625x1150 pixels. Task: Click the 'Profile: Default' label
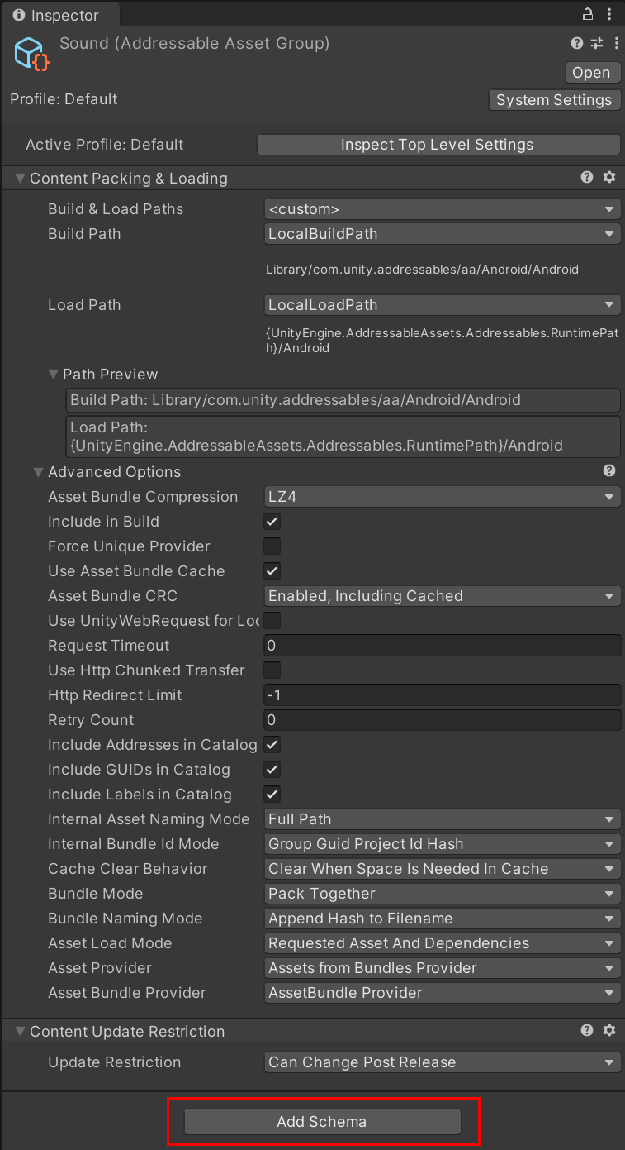pyautogui.click(x=64, y=99)
